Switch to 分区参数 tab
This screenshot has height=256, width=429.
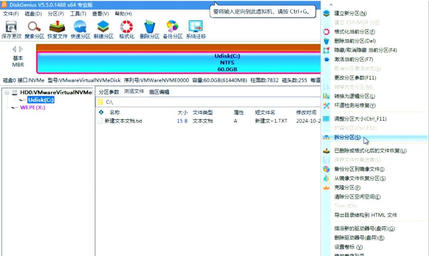109,92
